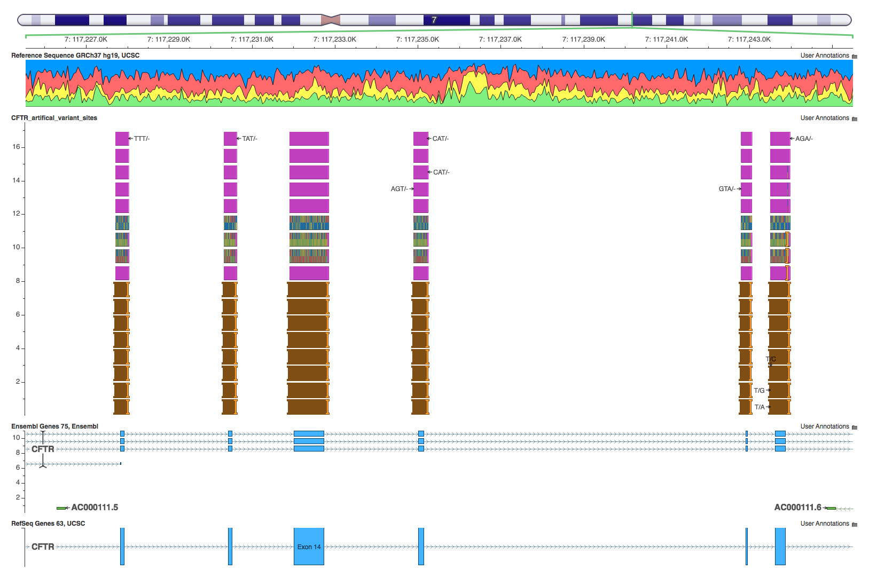869x578 pixels.
Task: Click the TAT/- deletion variant label
Action: point(249,139)
